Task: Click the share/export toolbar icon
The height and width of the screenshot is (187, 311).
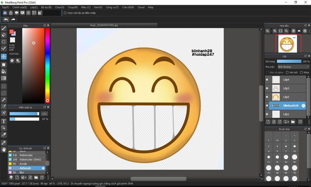Action: click(11, 13)
